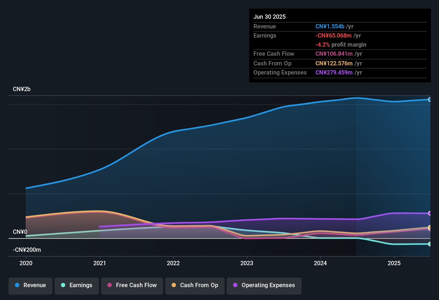Click the Jun 30 2025 tooltip date
439x300 pixels.
tap(269, 17)
